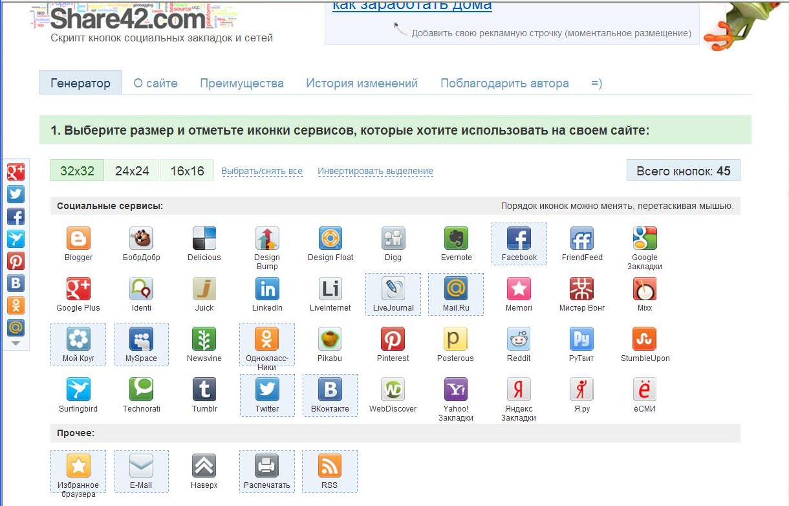Select the FriendFeed service icon
The height and width of the screenshot is (506, 789).
[x=582, y=238]
